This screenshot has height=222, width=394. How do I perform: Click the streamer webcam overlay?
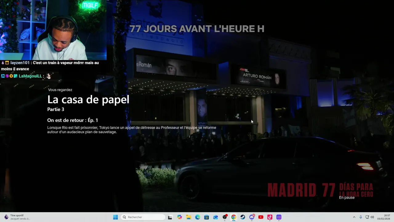click(53, 30)
